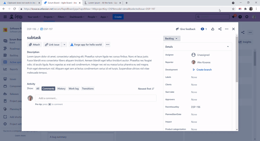This screenshot has height=141, width=260.
Task: Open Filters menu
Action: 62,17
